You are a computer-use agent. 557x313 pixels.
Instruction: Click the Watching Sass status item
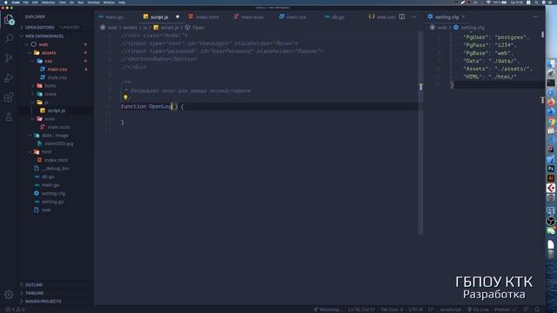point(327,310)
